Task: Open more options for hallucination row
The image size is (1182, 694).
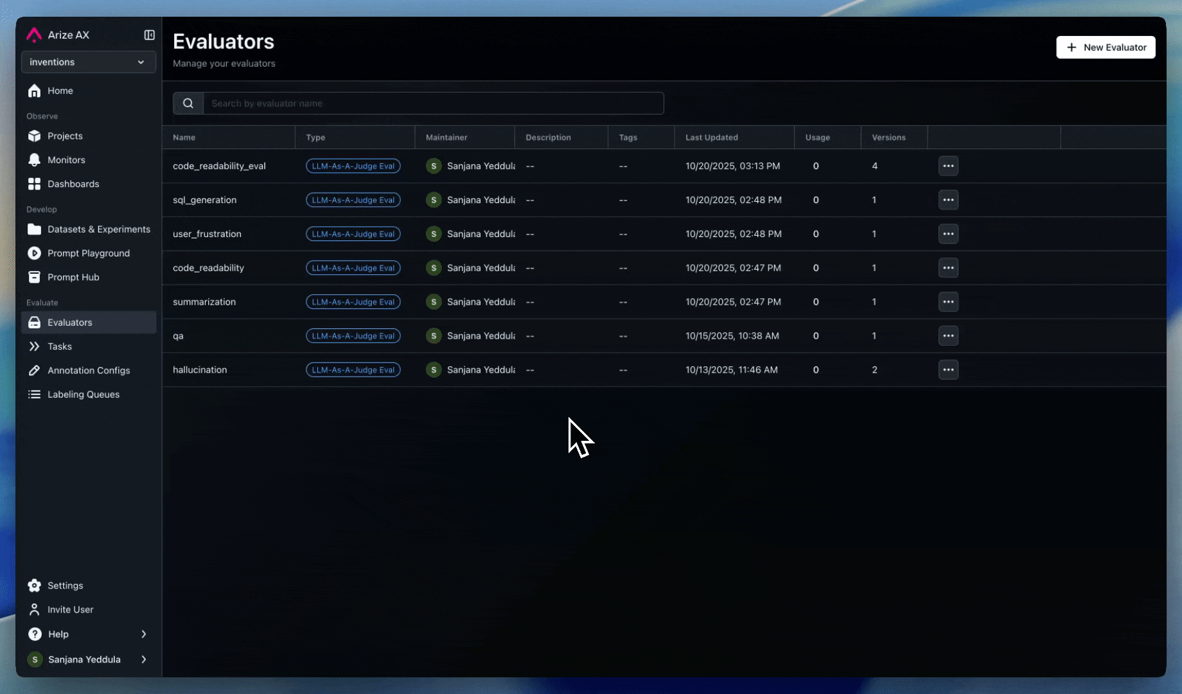Action: point(948,370)
